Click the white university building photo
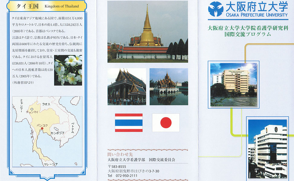The width and height of the screenshot is (294, 181). [268, 149]
